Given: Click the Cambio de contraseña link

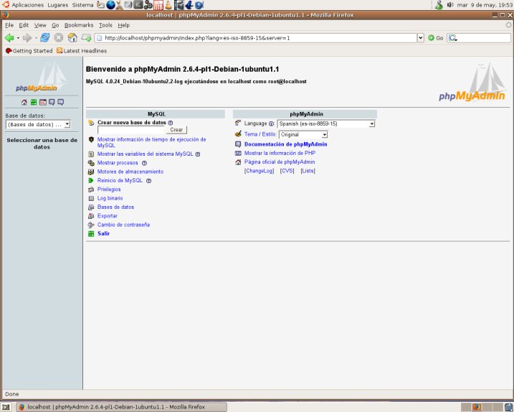Looking at the screenshot, I should pos(123,225).
